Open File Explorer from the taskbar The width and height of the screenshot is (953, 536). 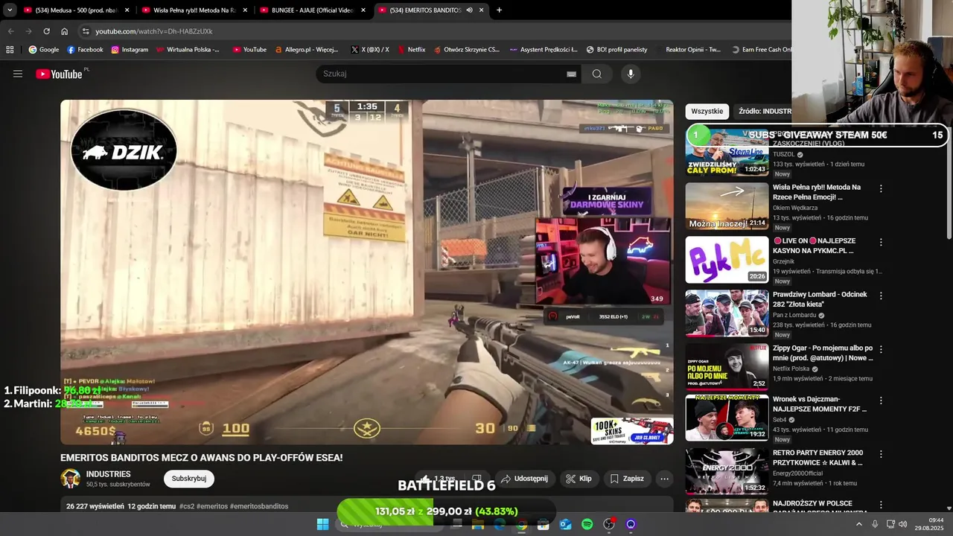click(478, 524)
